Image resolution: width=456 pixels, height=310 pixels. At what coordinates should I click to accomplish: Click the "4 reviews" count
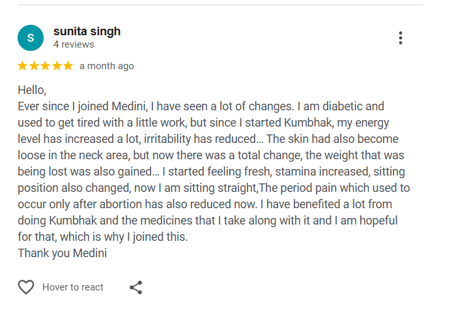[74, 44]
